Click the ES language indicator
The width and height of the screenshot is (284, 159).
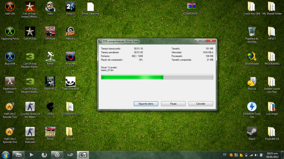point(225,155)
